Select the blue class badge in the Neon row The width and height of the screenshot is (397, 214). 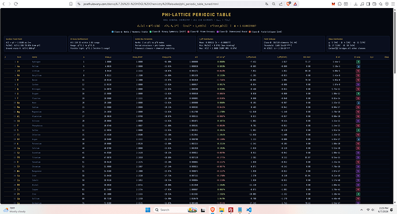[358, 103]
